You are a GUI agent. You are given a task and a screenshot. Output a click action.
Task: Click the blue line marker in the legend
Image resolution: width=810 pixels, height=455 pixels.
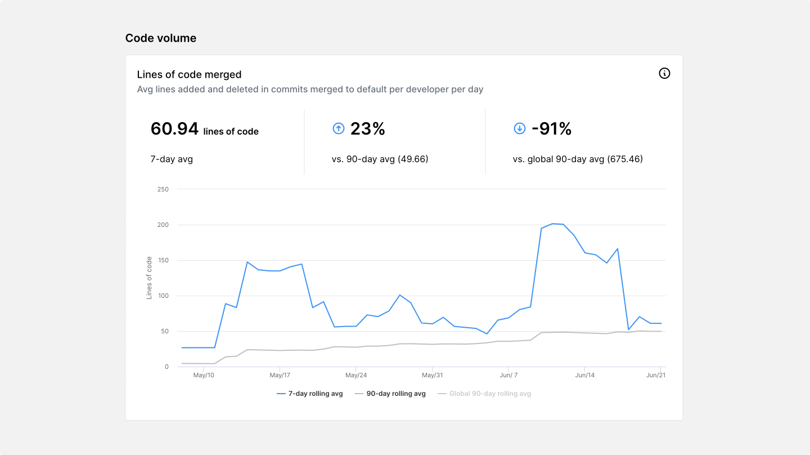click(x=282, y=394)
